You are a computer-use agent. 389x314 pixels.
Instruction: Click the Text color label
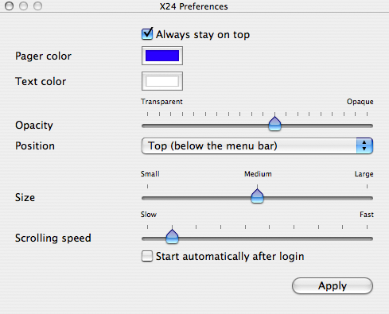[41, 81]
